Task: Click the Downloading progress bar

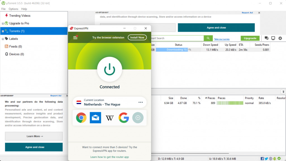Action: pyautogui.click(x=178, y=50)
